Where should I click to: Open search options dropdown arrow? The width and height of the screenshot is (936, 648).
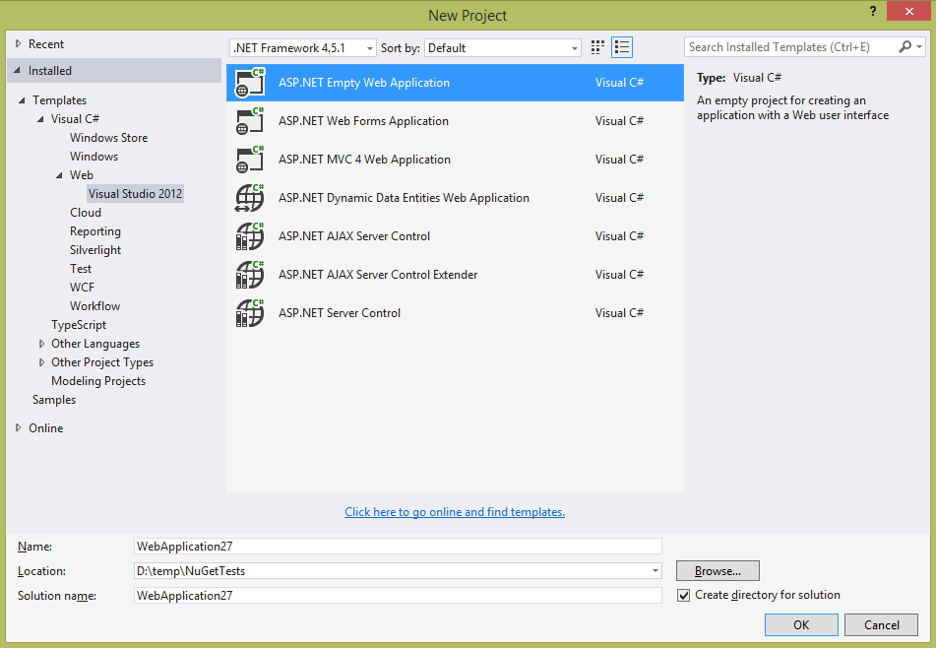click(919, 46)
